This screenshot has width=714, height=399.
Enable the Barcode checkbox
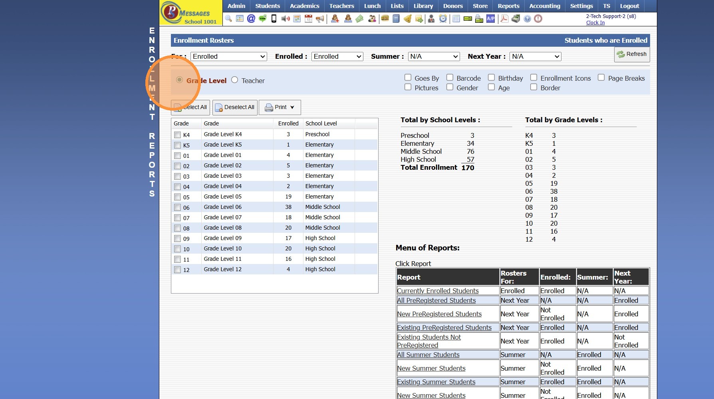450,77
